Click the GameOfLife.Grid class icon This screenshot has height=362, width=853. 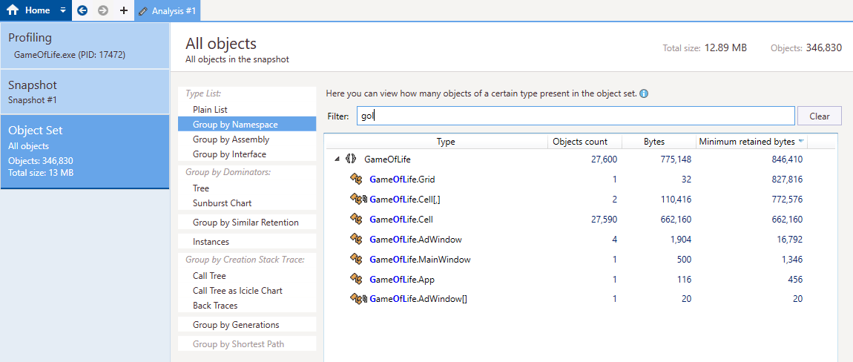[356, 179]
